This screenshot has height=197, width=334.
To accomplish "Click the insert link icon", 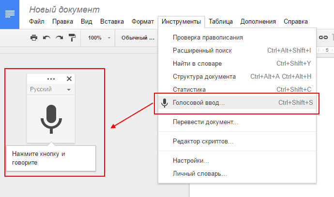I will coord(323,38).
